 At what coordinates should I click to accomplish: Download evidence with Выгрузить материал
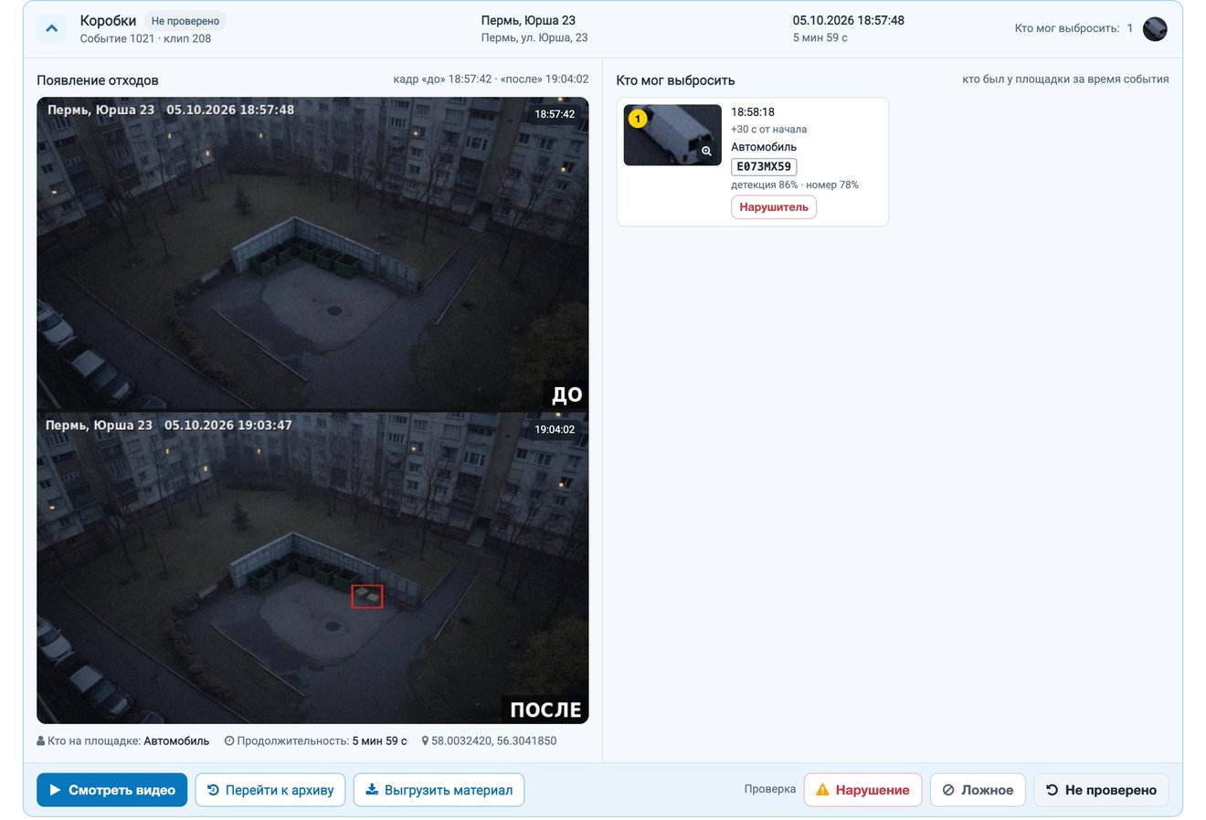439,790
